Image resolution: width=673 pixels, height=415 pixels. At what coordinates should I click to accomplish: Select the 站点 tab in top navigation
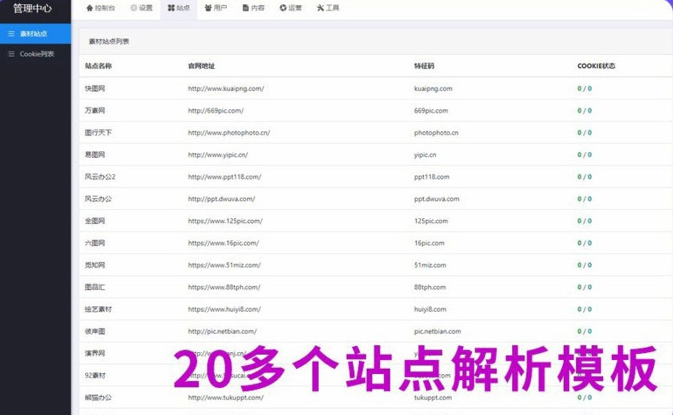pos(179,8)
